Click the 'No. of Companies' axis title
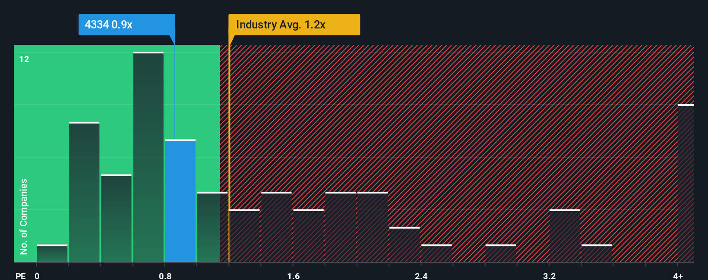Screen dimensions: 708x280 click(x=24, y=217)
